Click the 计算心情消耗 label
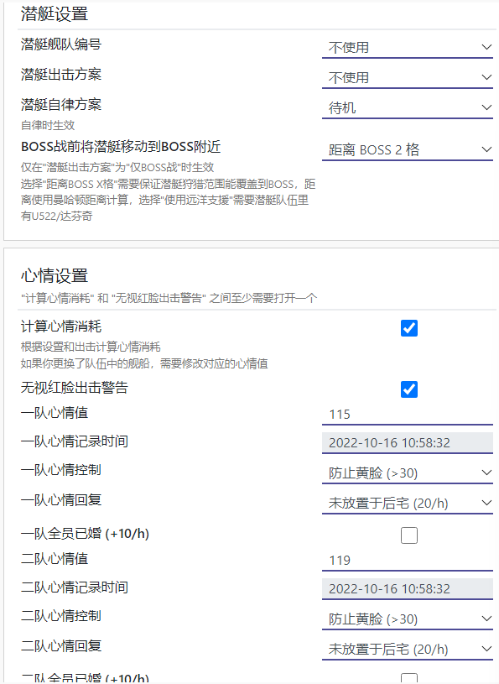This screenshot has height=684, width=499. point(61,326)
